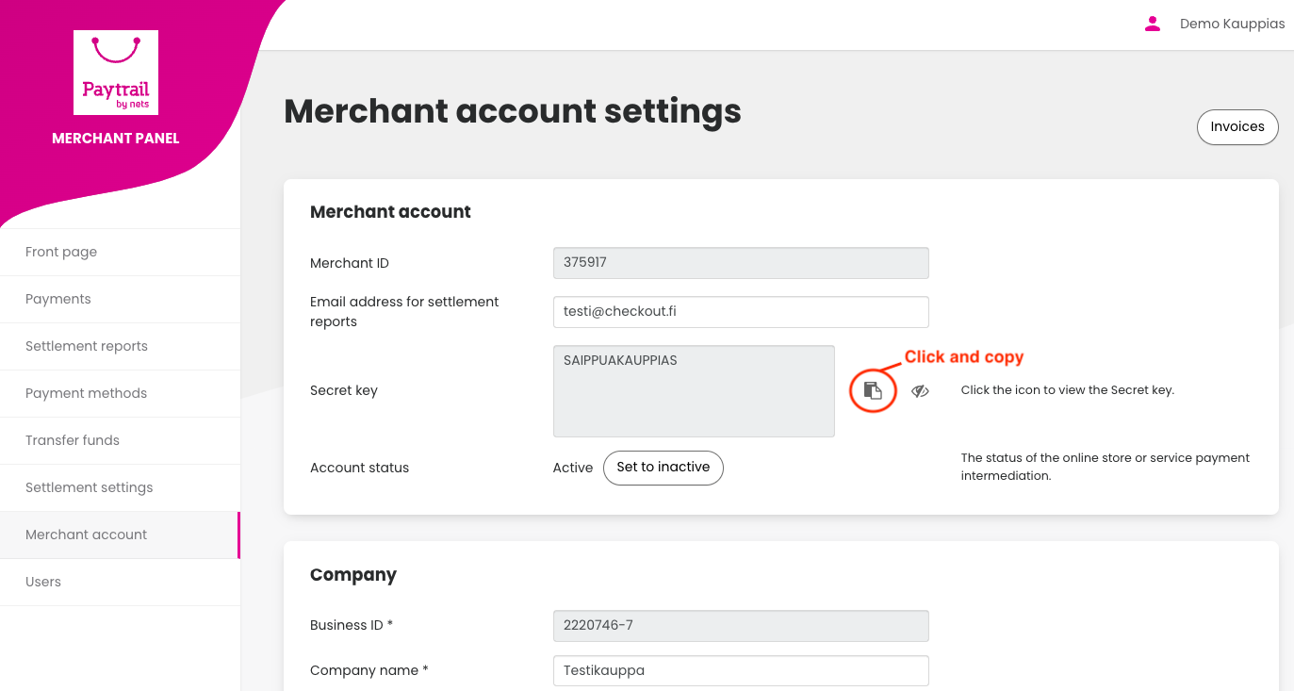Click the account status description text
Image resolution: width=1294 pixels, height=691 pixels.
coord(1106,467)
